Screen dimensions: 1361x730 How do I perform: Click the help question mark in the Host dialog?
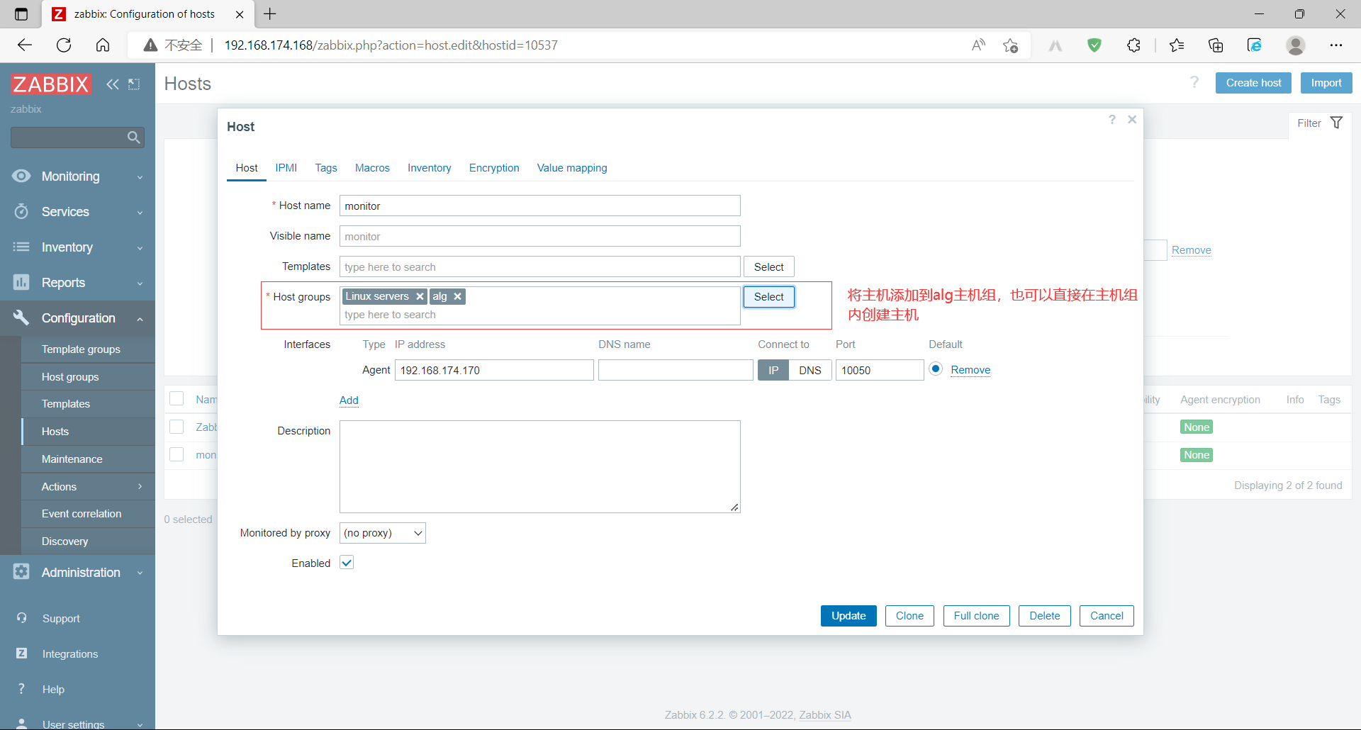(1112, 120)
